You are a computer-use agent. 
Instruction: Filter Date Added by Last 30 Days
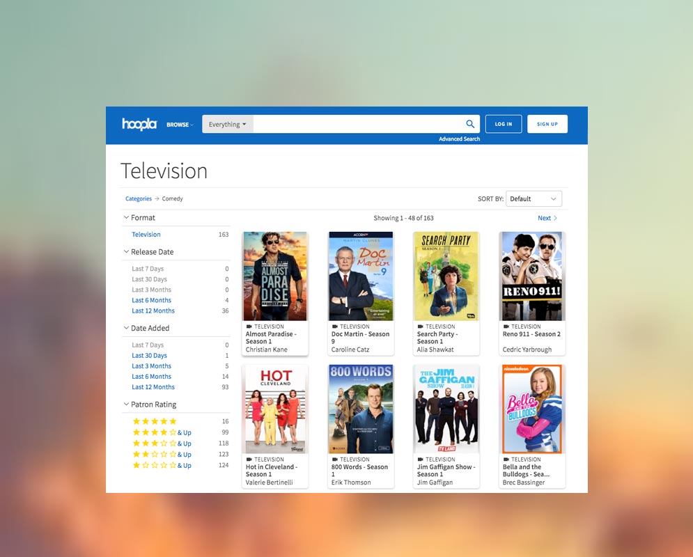pos(149,356)
